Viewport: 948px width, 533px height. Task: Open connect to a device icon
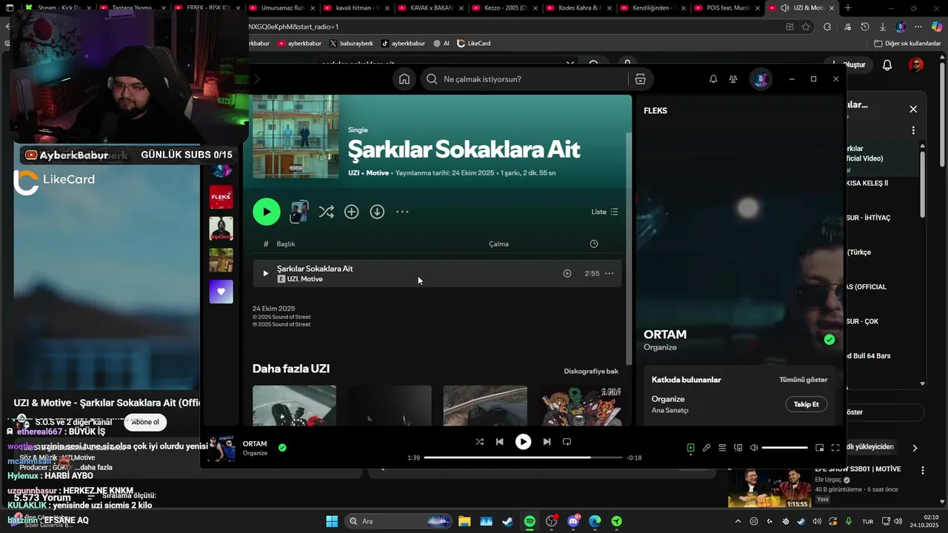coord(738,448)
